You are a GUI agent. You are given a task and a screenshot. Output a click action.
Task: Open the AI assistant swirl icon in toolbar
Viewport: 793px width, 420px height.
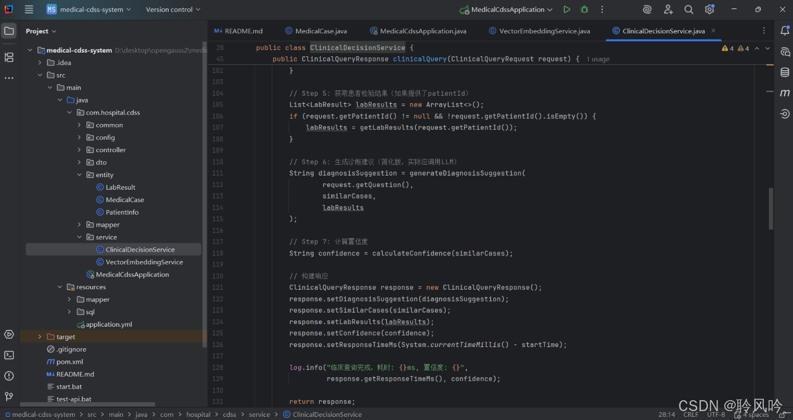[x=647, y=9]
